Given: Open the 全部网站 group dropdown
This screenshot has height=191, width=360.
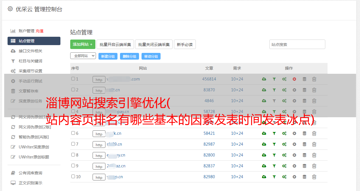Looking at the screenshot, I should pyautogui.click(x=83, y=56).
